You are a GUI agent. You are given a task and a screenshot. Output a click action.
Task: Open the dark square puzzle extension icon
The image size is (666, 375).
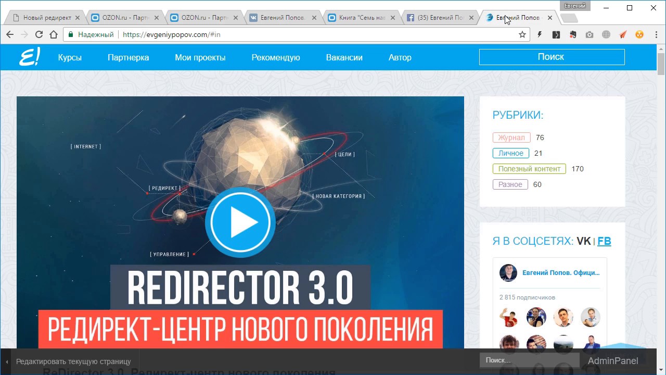click(556, 34)
